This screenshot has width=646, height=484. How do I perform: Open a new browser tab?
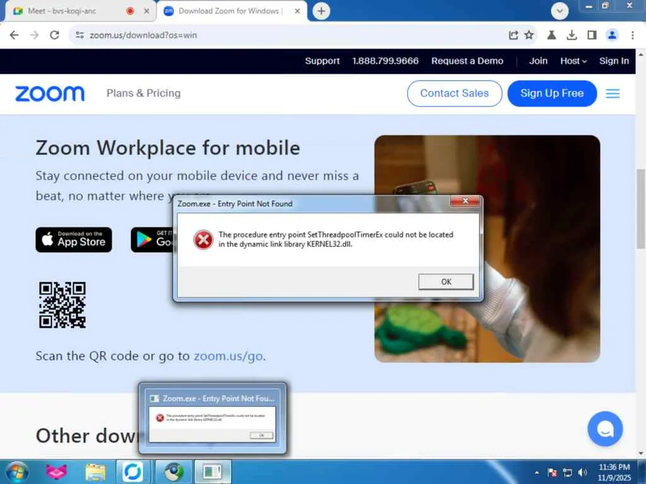point(321,11)
